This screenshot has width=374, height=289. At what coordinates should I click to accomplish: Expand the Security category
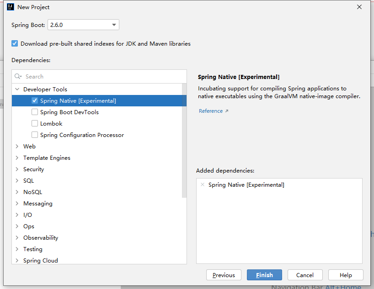[17, 169]
